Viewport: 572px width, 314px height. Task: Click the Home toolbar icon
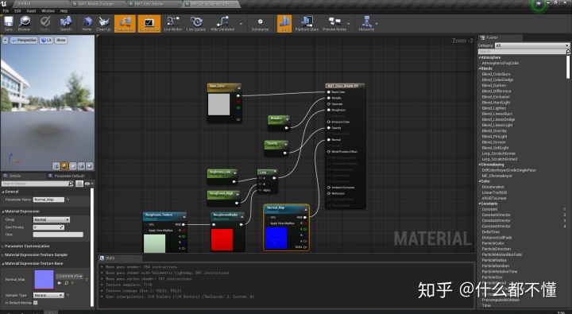[87, 23]
